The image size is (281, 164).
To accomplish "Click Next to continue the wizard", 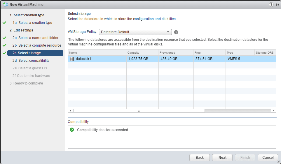I will 222,158.
